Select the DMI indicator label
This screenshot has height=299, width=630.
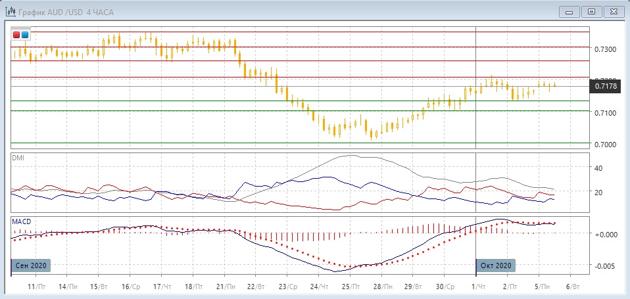click(18, 158)
